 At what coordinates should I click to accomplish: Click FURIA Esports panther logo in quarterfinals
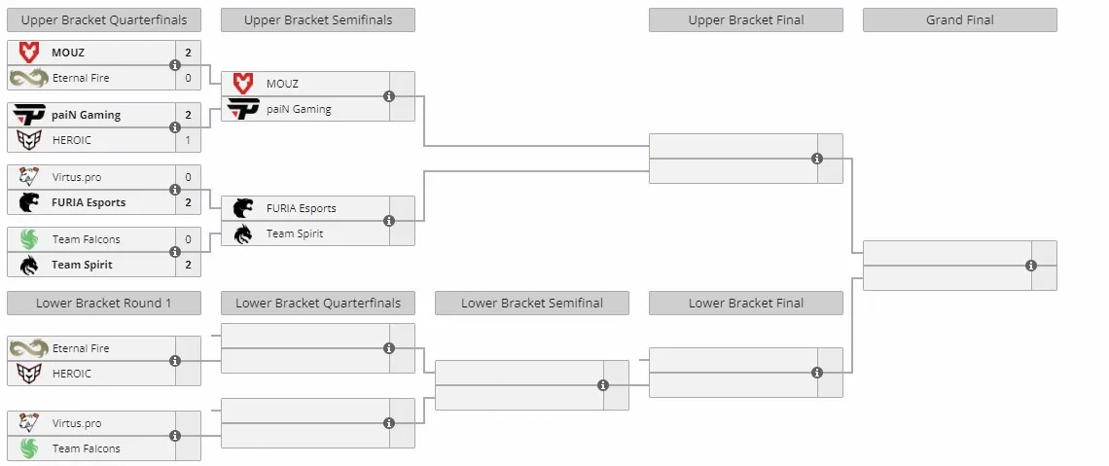(x=29, y=202)
